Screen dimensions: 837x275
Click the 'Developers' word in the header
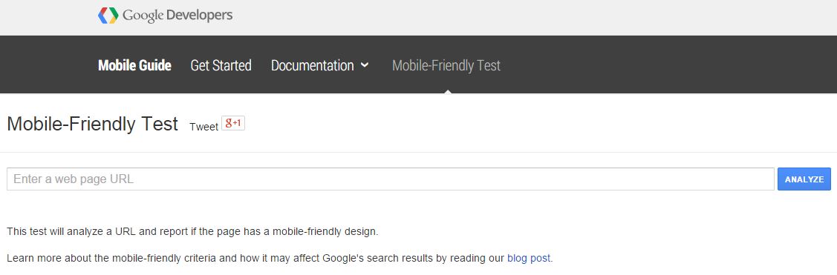200,16
